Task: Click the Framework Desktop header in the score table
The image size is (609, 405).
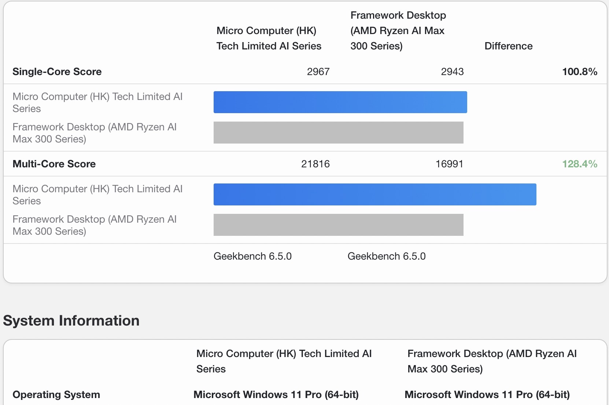Action: [x=398, y=31]
